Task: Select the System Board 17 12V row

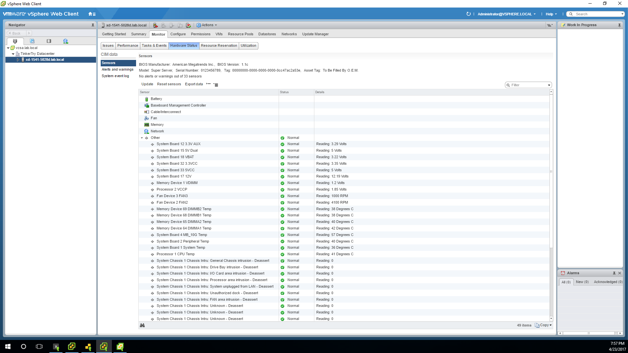Action: pos(344,176)
